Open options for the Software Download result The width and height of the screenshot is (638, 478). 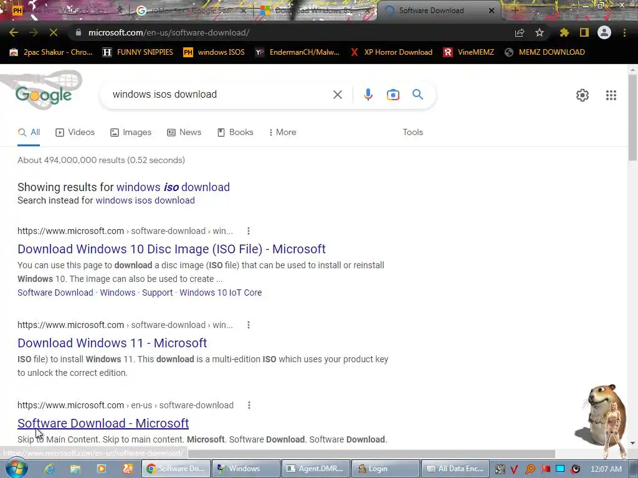point(249,405)
